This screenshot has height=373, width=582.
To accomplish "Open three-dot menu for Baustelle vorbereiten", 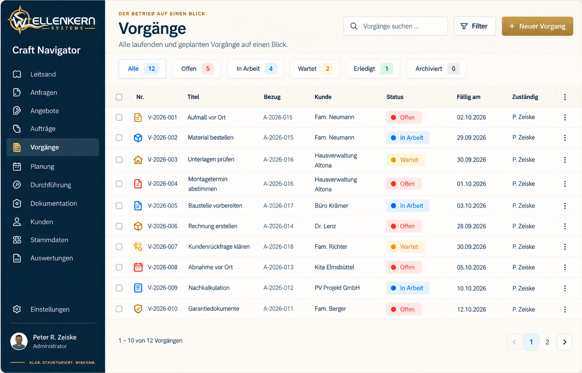I will [x=565, y=206].
